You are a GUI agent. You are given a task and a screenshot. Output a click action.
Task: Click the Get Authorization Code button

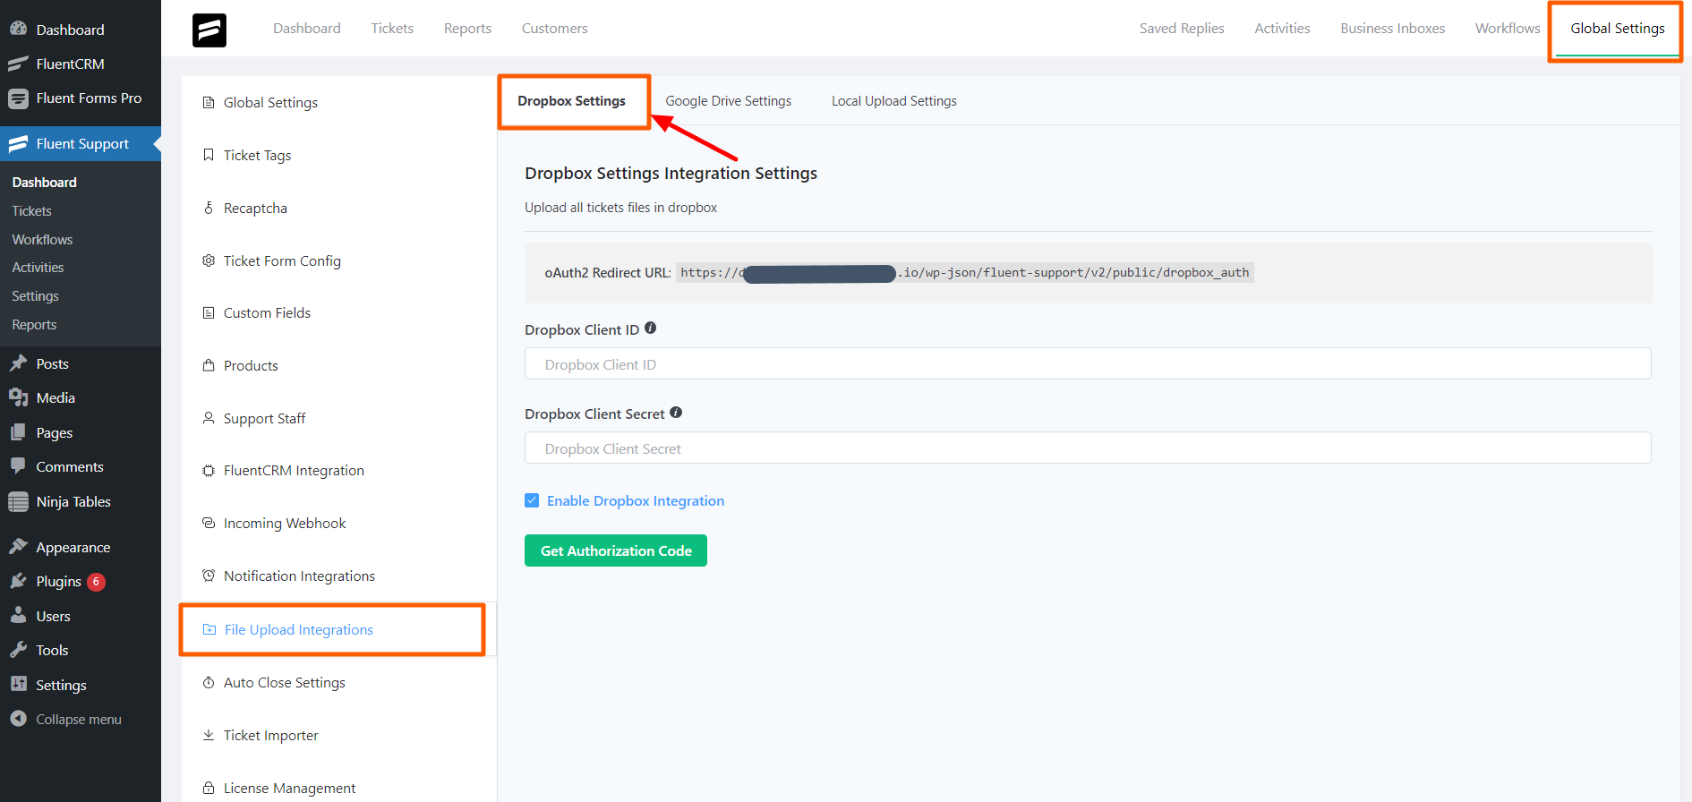click(x=616, y=550)
